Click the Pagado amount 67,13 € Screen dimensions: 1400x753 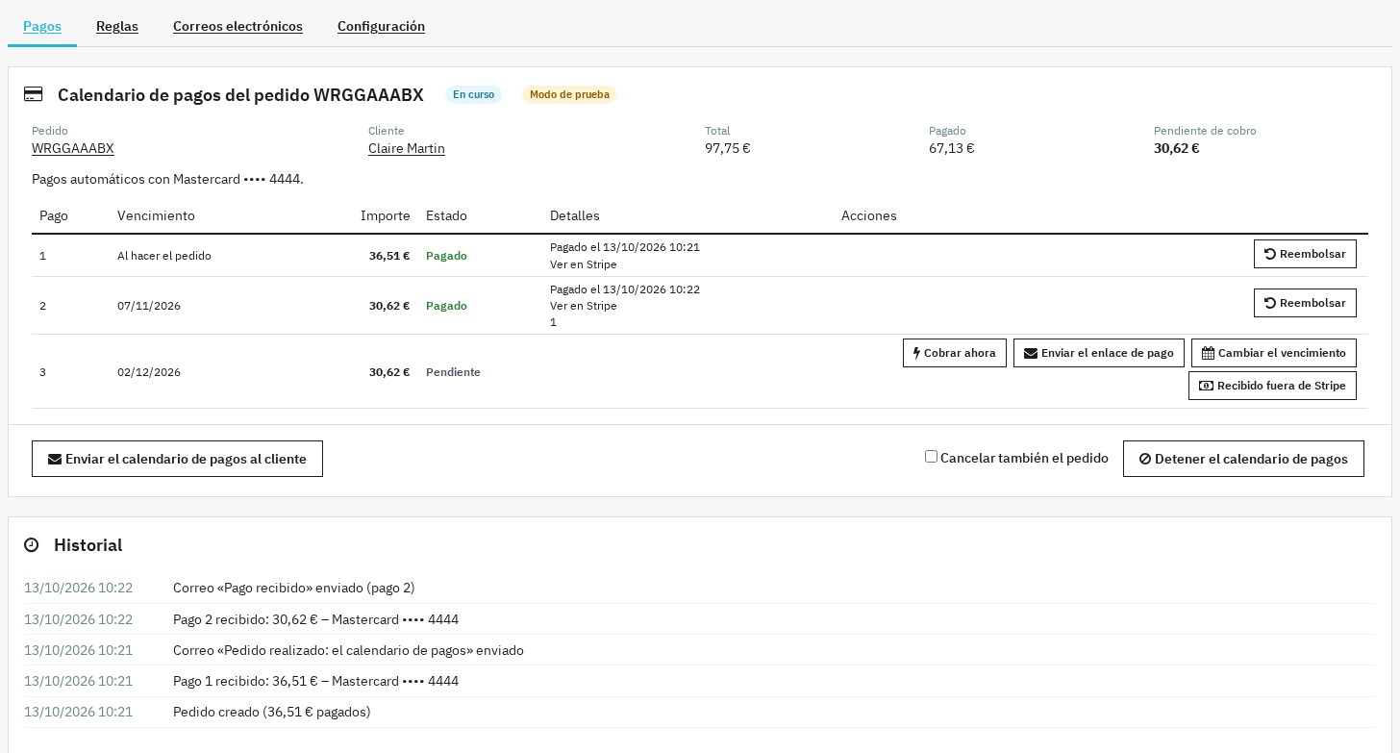coord(952,148)
